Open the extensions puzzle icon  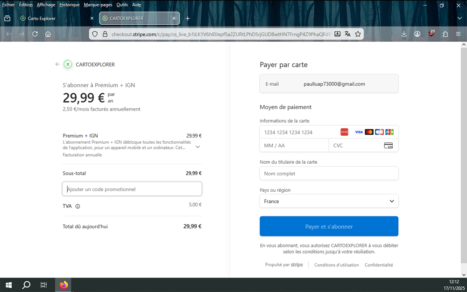point(445,34)
